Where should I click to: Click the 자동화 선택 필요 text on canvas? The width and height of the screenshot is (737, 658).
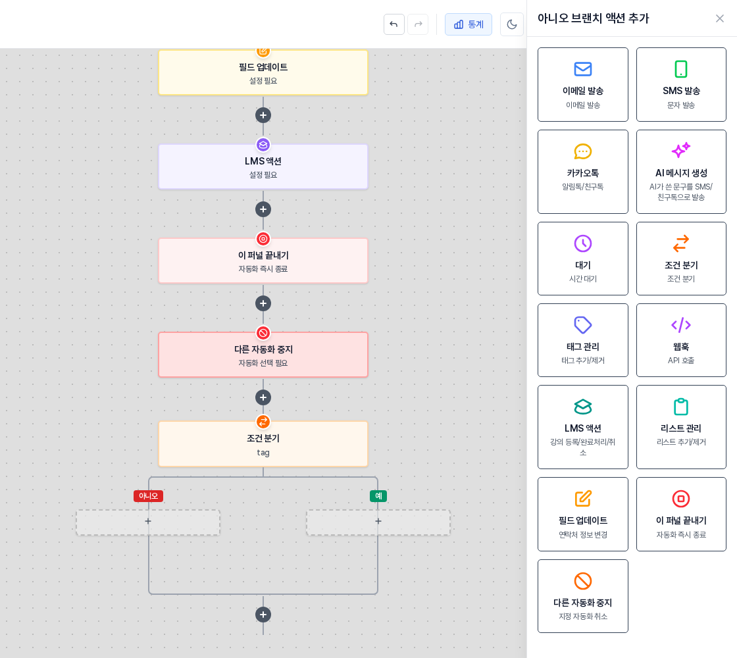coord(263,363)
